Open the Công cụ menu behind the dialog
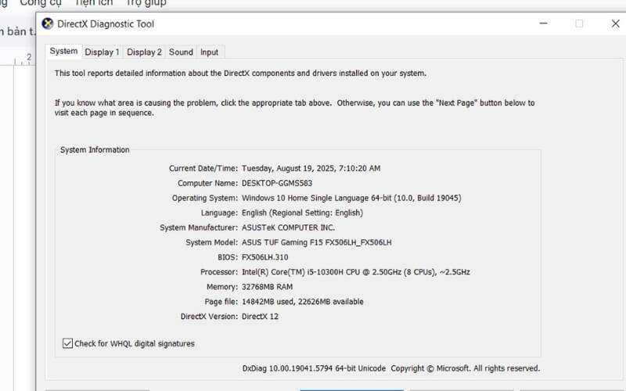Viewport: 626px width, 391px height. coord(41,3)
